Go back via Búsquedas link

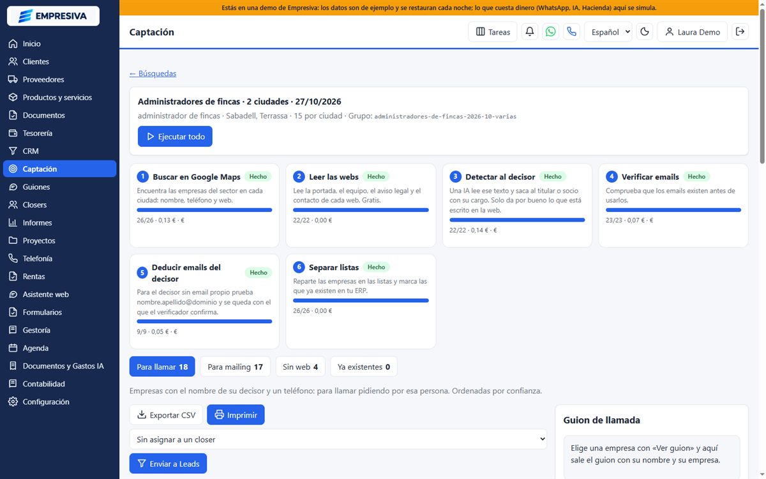[x=153, y=73]
